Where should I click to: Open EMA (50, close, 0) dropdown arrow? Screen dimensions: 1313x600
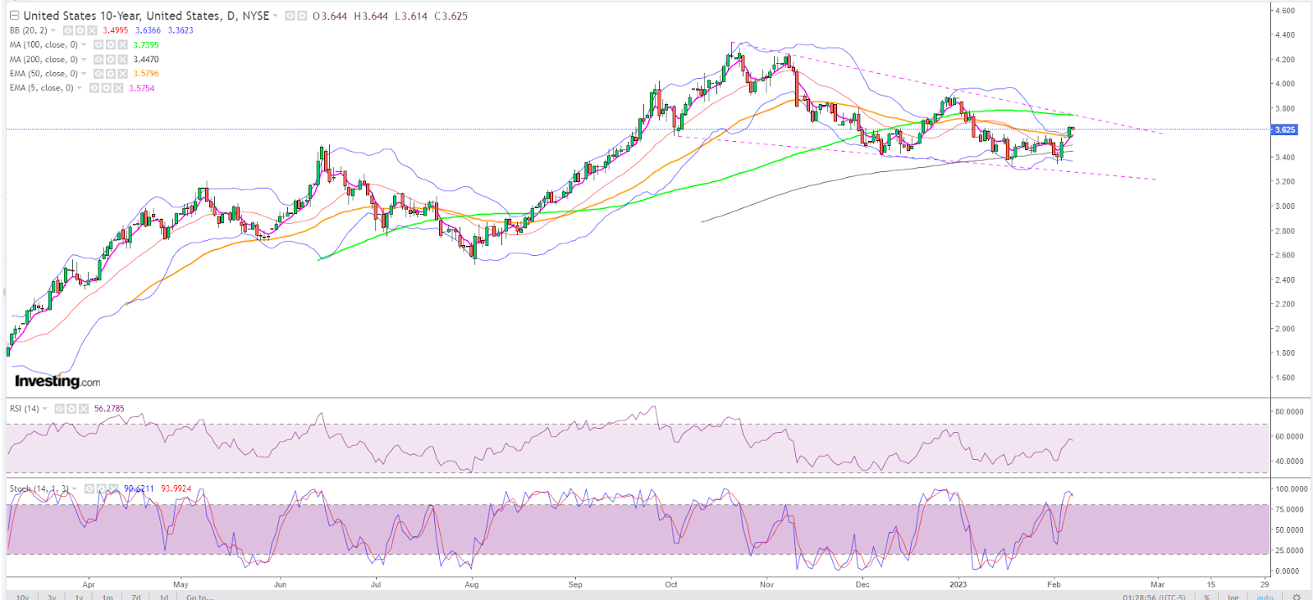[x=83, y=74]
